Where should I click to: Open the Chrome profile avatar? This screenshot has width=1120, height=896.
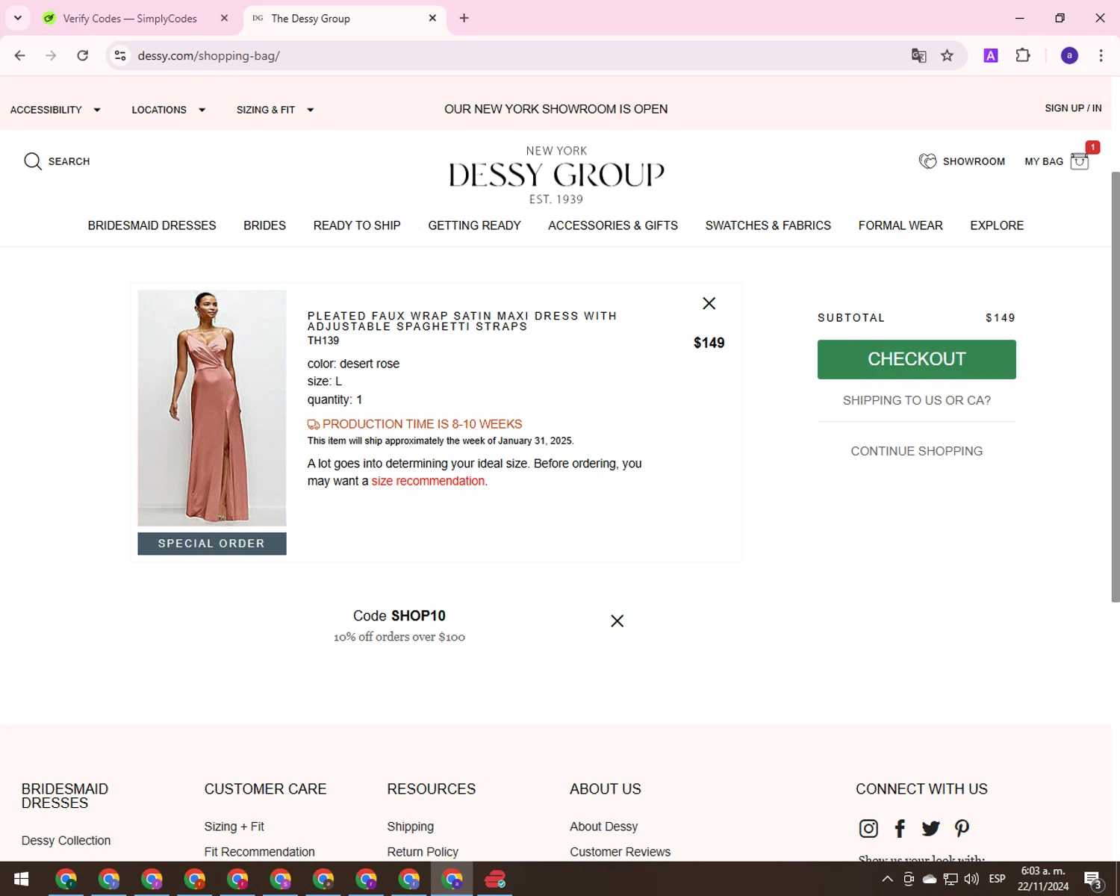click(x=1069, y=55)
